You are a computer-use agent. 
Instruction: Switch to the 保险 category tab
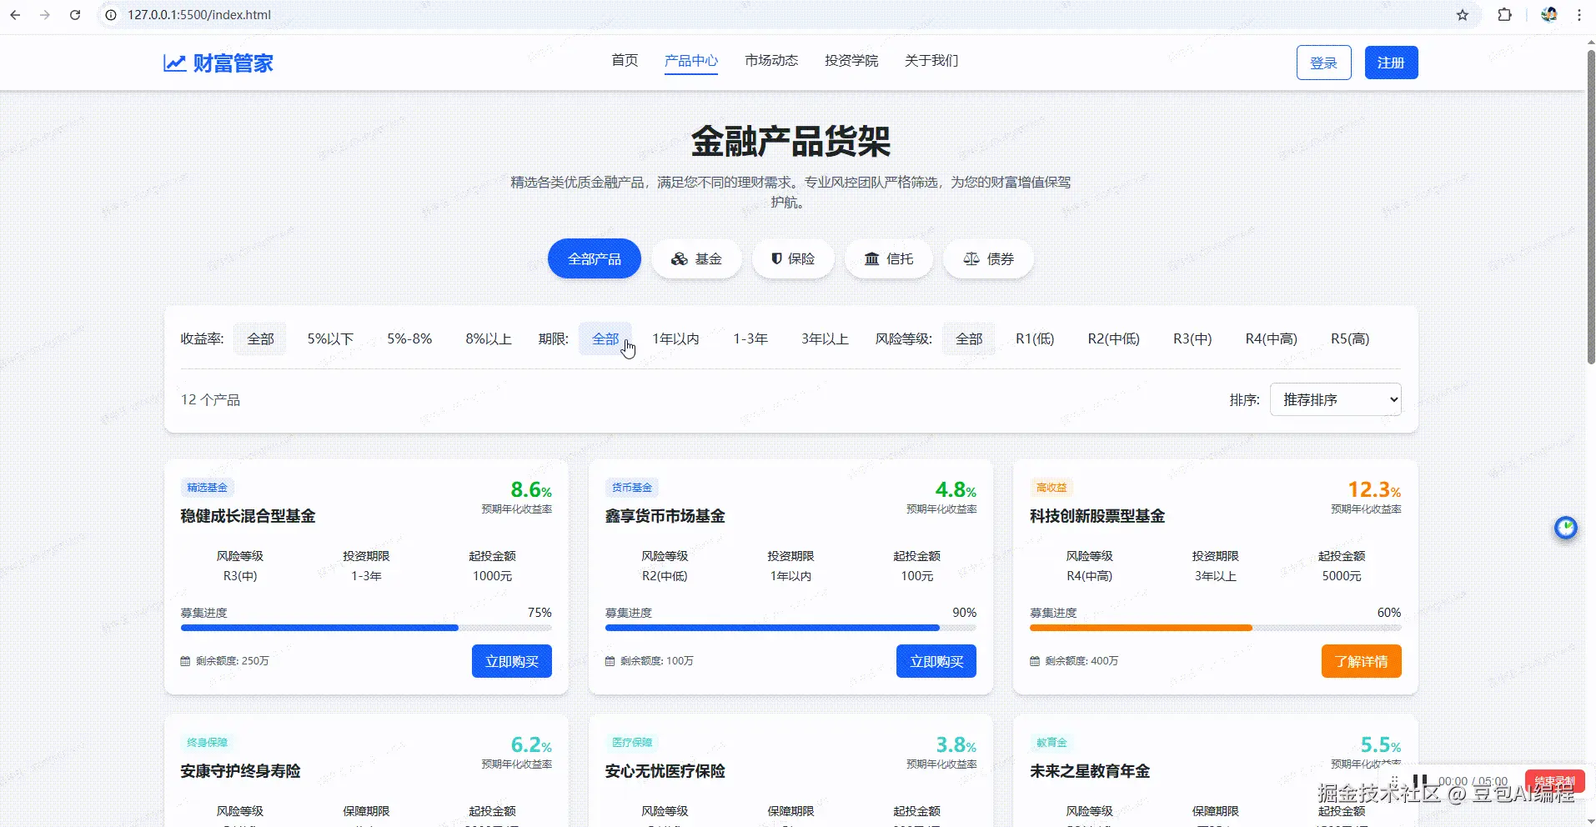[793, 258]
